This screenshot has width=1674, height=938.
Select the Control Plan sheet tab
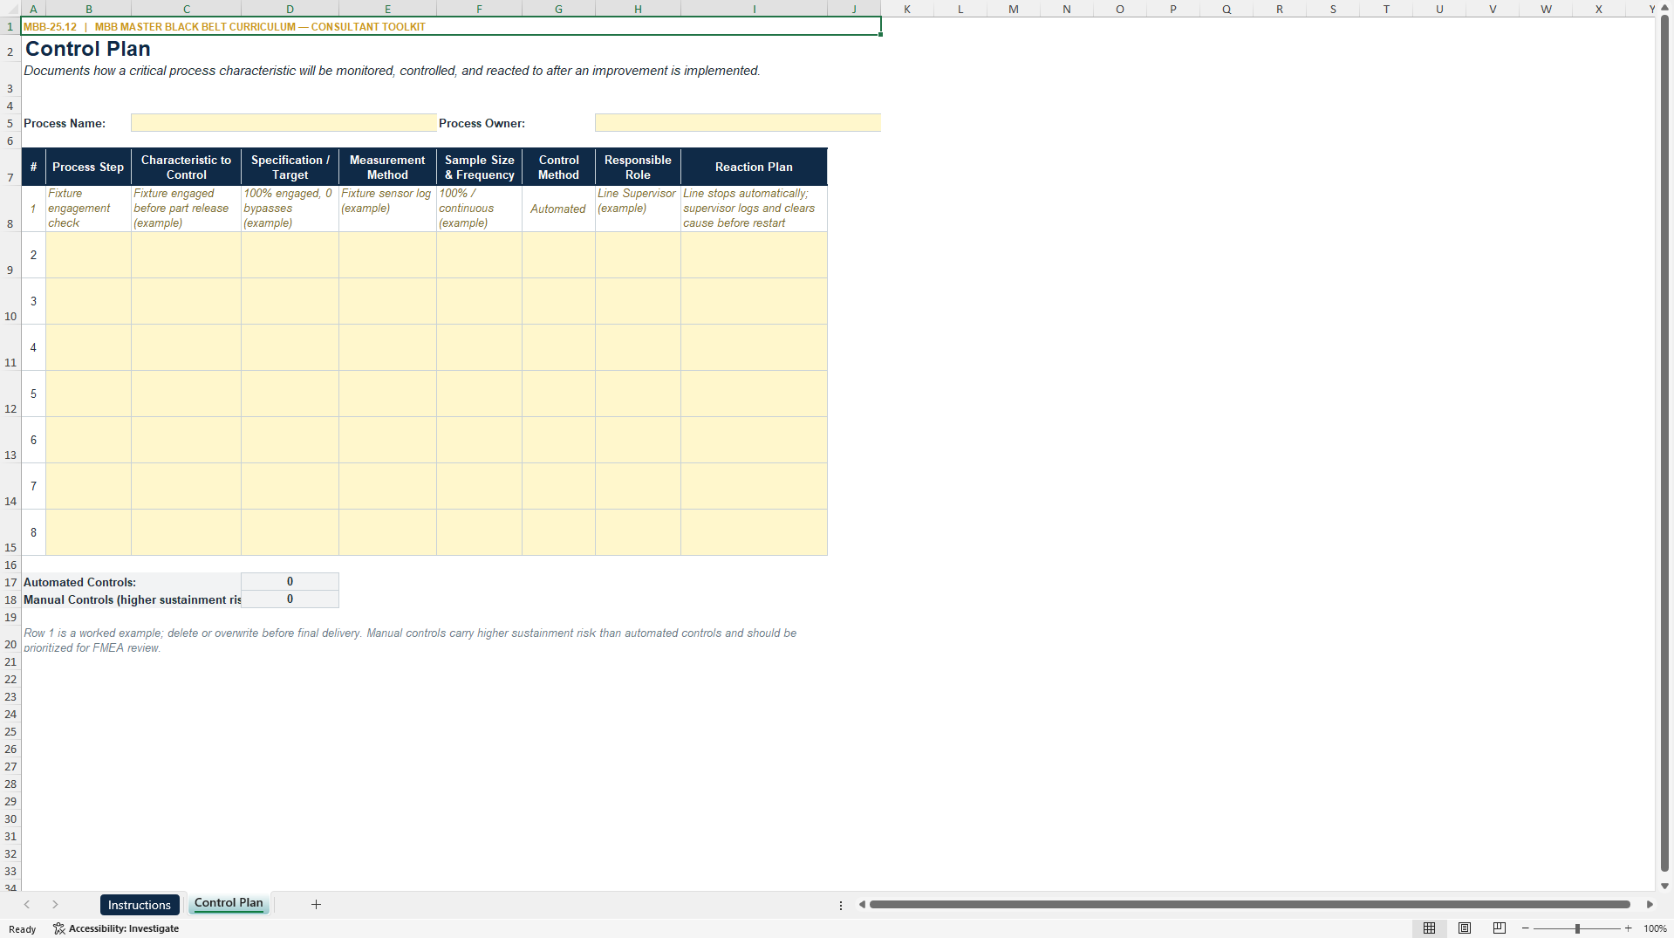[x=229, y=903]
